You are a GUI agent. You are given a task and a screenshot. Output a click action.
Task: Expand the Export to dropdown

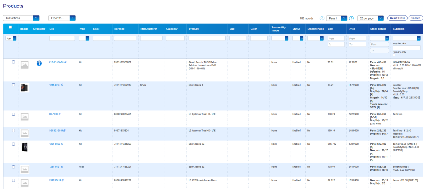pyautogui.click(x=62, y=18)
